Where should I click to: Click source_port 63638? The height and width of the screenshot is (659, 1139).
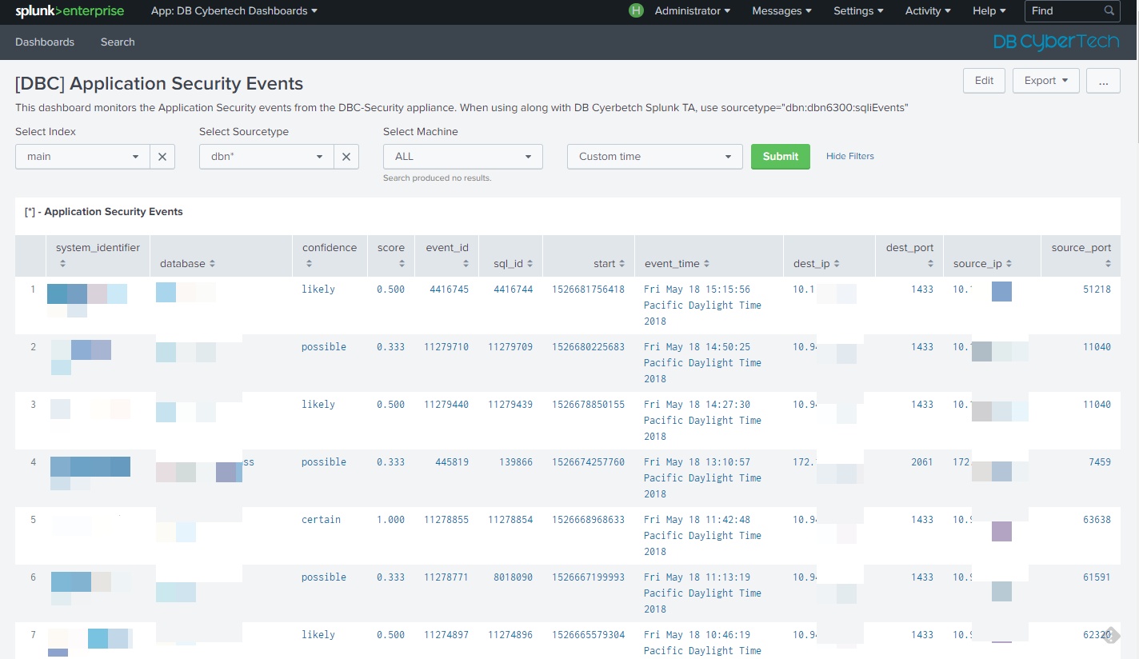click(1097, 520)
